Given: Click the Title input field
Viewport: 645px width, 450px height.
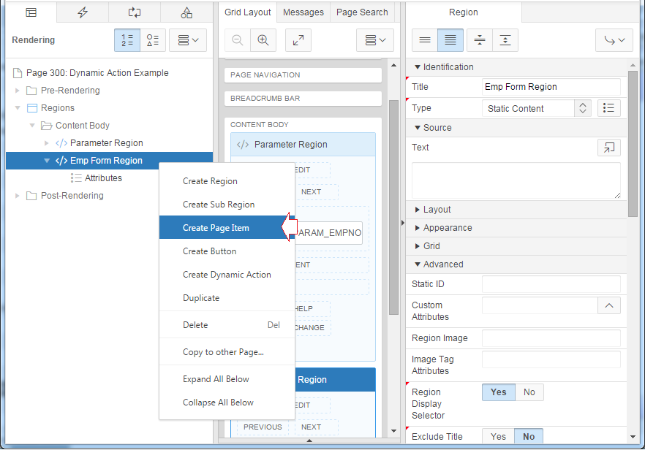Looking at the screenshot, I should (x=551, y=87).
